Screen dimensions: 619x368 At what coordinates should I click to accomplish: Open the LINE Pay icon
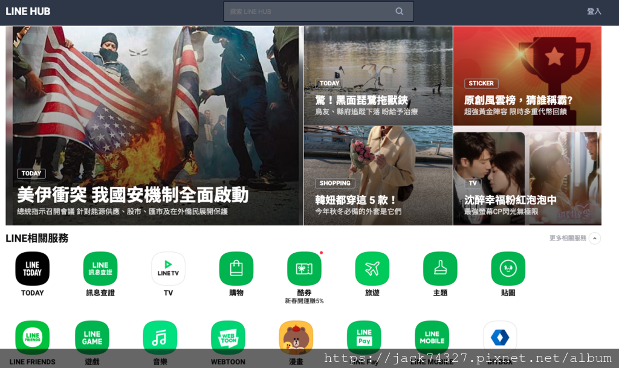[364, 338]
